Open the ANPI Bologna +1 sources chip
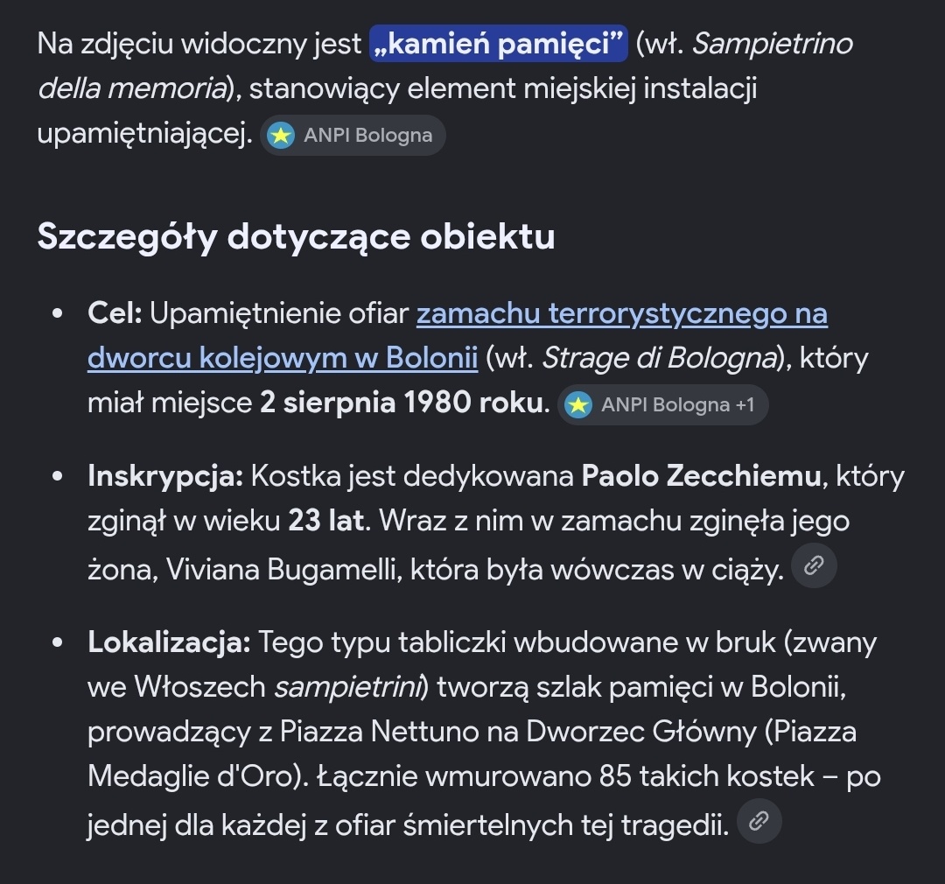This screenshot has height=884, width=945. pos(663,404)
